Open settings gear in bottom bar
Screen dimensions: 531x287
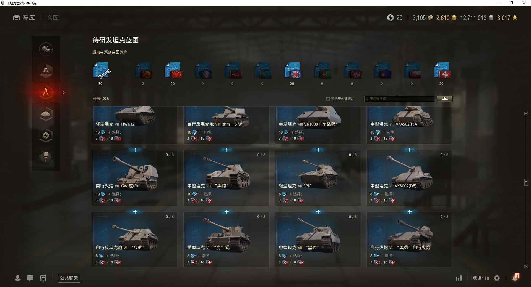pos(497,278)
